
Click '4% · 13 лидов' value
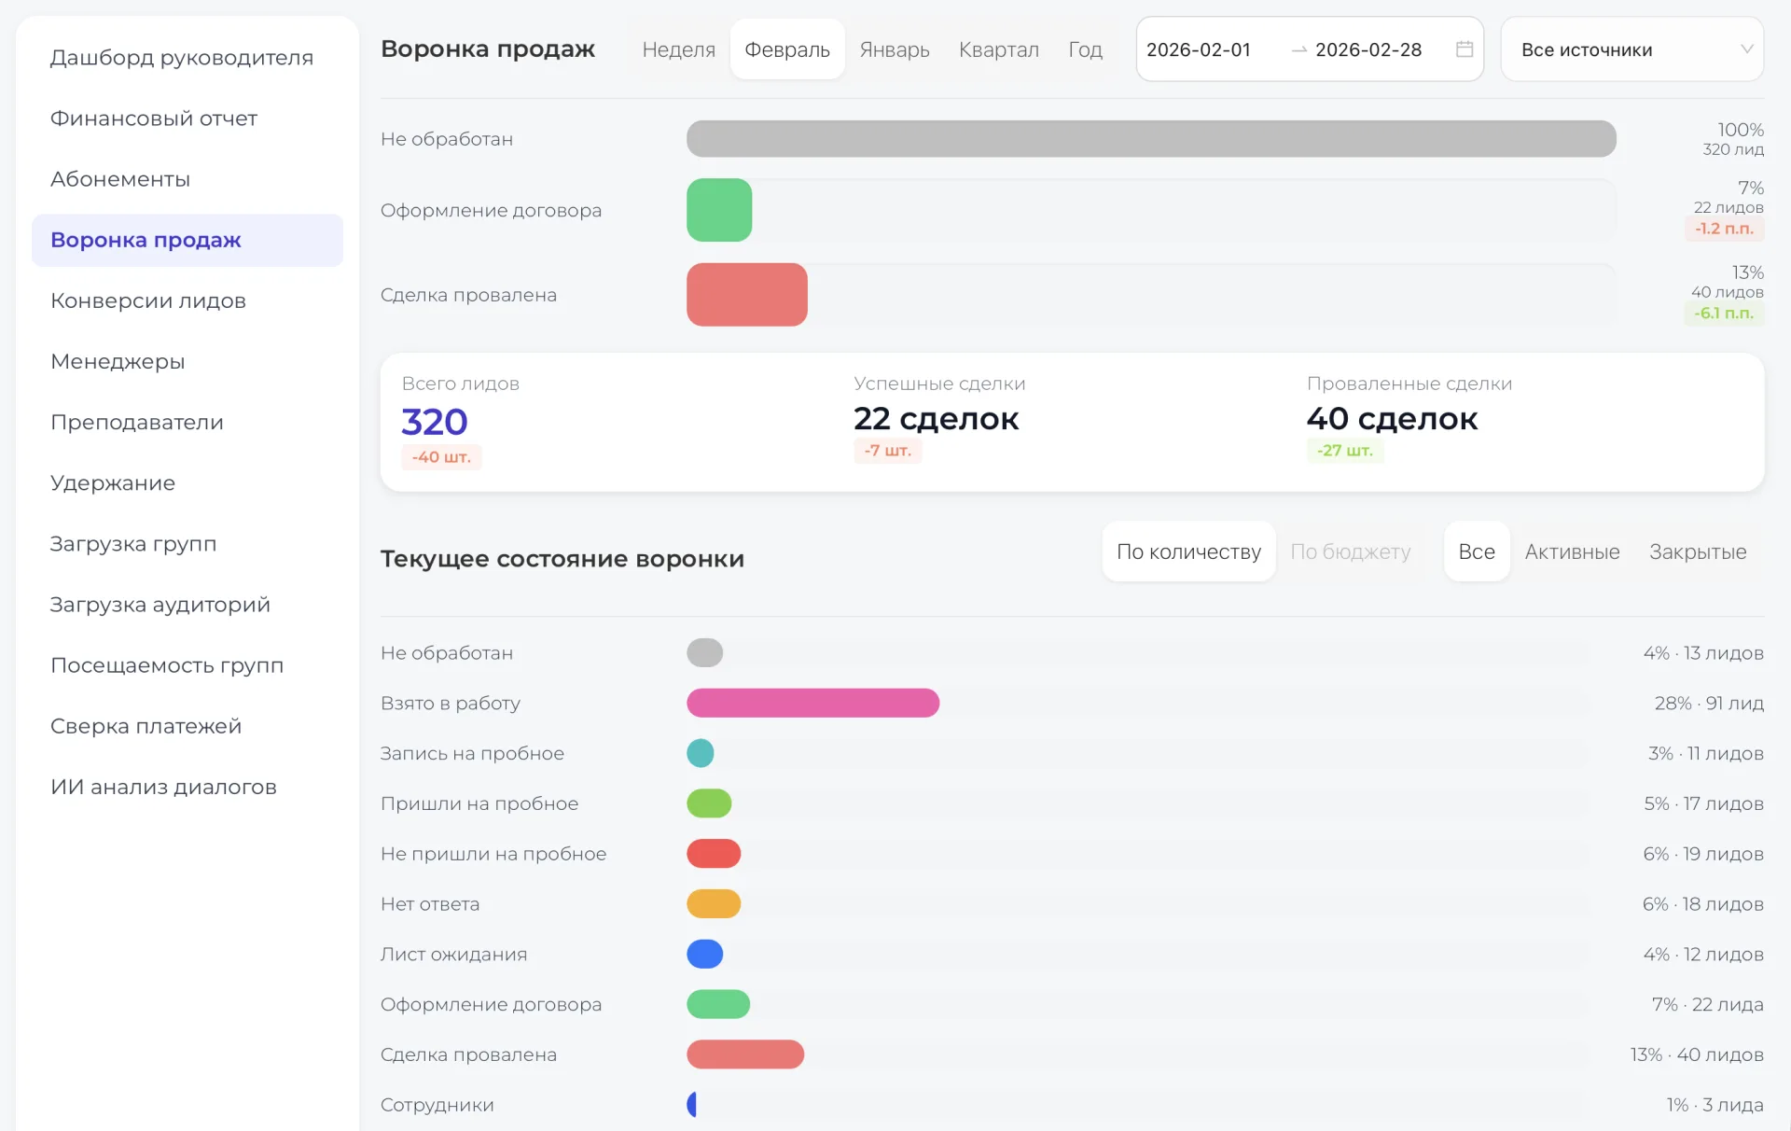click(x=1703, y=652)
